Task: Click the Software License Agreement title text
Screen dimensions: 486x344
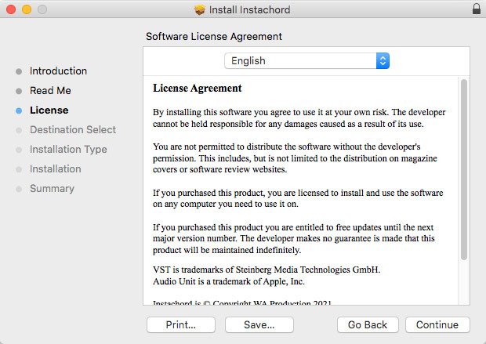Action: tap(214, 37)
